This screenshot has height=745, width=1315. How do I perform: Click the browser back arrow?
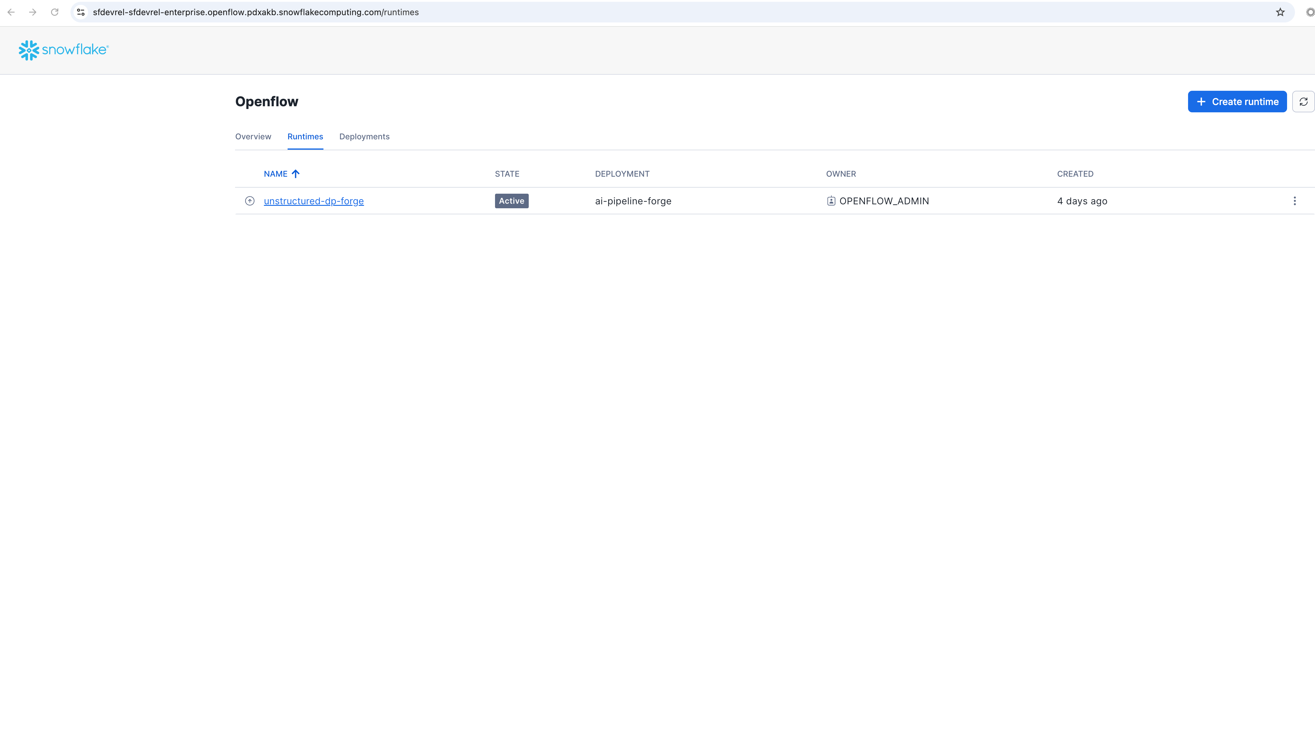[11, 12]
